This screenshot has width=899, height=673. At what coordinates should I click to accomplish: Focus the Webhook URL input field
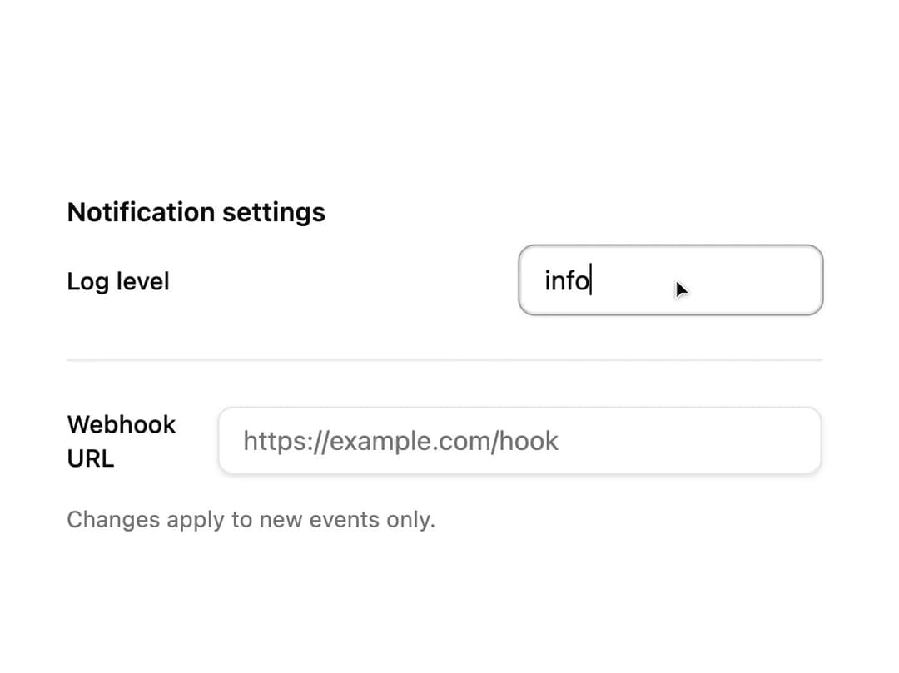pos(519,440)
